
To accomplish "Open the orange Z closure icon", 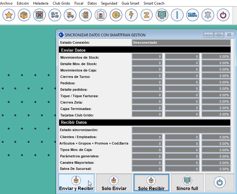I will click(x=147, y=15).
